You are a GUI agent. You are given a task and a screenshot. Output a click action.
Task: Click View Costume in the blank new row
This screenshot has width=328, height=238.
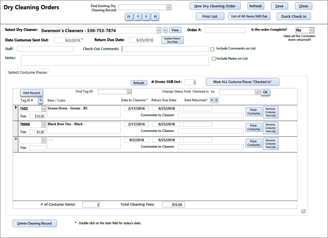(253, 143)
